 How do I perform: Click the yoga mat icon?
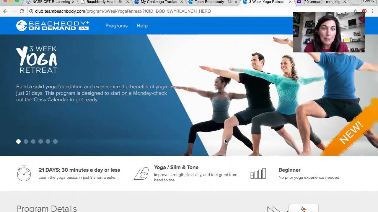click(141, 173)
